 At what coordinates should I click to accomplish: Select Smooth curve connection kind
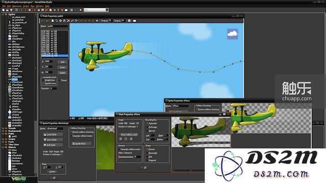(49, 83)
